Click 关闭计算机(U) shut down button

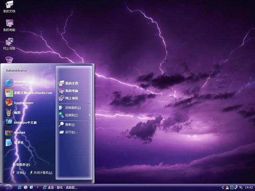pos(41,172)
